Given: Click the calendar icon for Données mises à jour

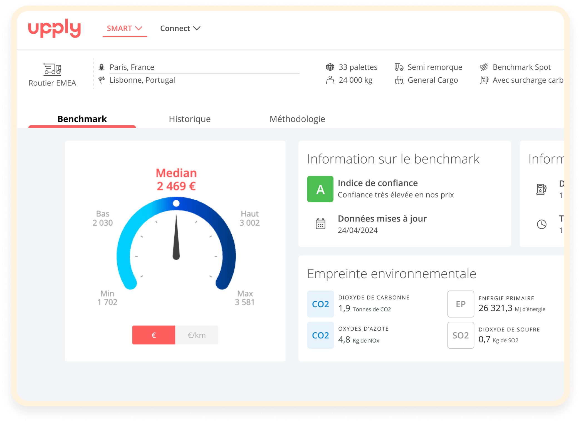Looking at the screenshot, I should tap(320, 224).
